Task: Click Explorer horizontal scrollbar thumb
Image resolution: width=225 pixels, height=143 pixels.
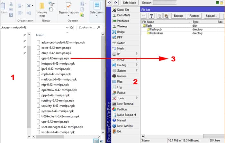Action: tap(50, 137)
